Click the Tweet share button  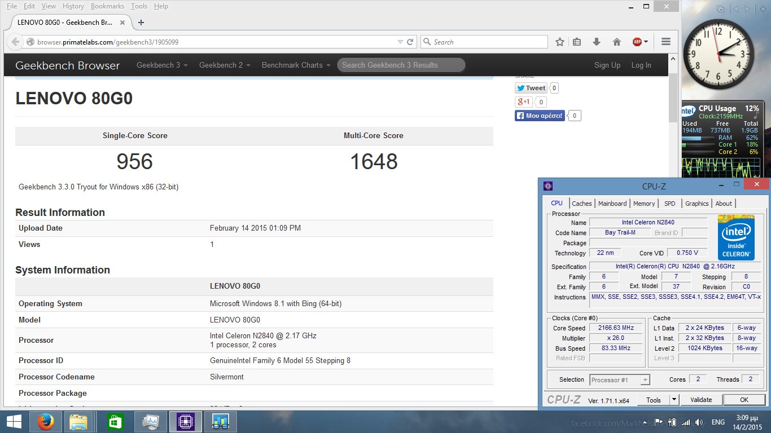(531, 88)
